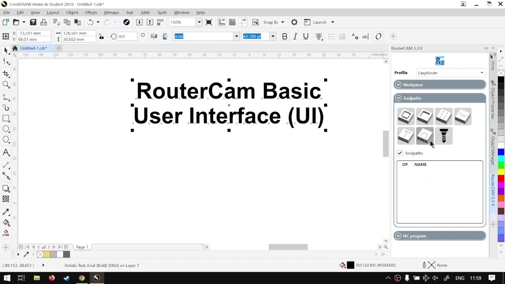Pick the blue swatch in color palette
This screenshot has height=284, width=505.
(501, 153)
